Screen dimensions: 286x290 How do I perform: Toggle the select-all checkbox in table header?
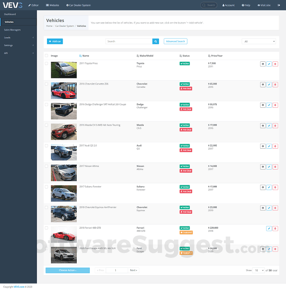click(47, 55)
